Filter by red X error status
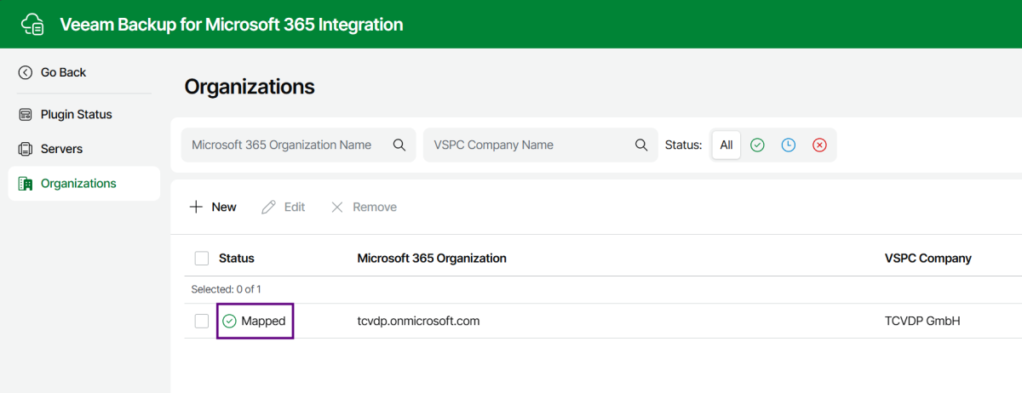The width and height of the screenshot is (1022, 393). 819,145
